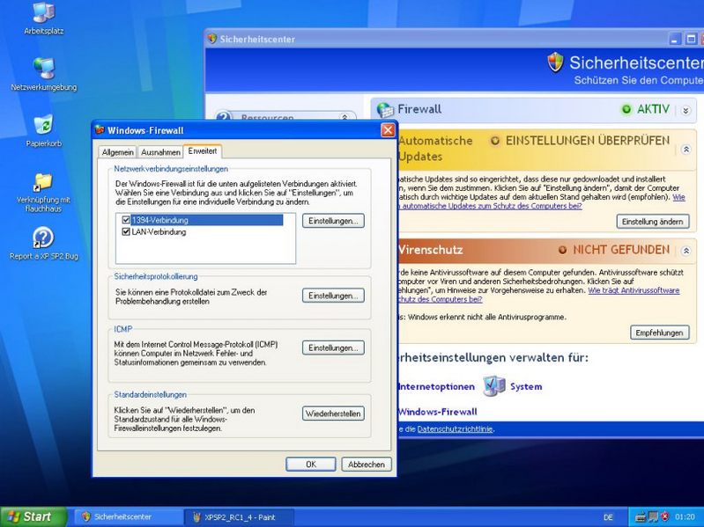
Task: Open Report a XP SP2 Bug icon
Action: click(43, 238)
